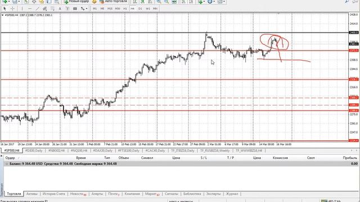The height and width of the screenshot is (202, 360).
Task: Show the Market Watch window icon
Action: (26, 1)
